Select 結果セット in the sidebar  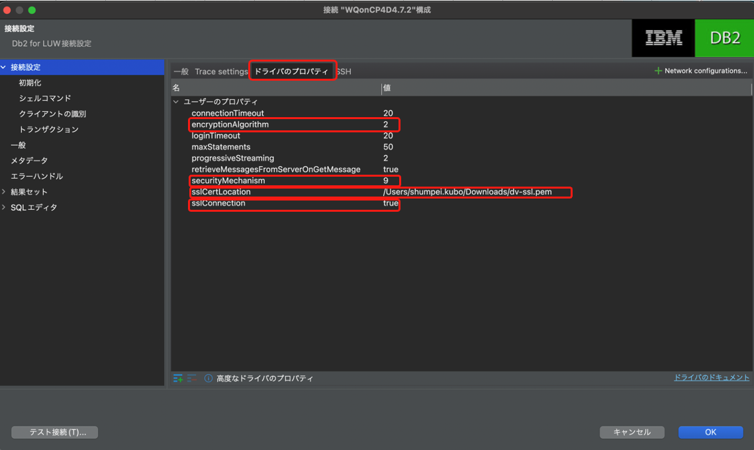point(29,192)
